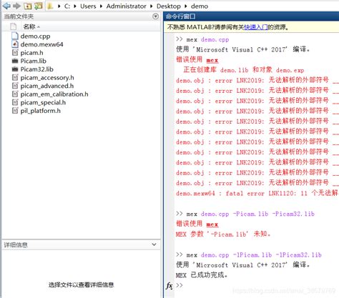Click the Administrator path segment
The height and width of the screenshot is (298, 339).
[126, 6]
